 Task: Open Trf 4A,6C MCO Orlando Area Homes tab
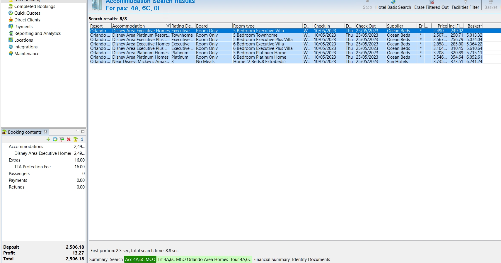pyautogui.click(x=193, y=259)
